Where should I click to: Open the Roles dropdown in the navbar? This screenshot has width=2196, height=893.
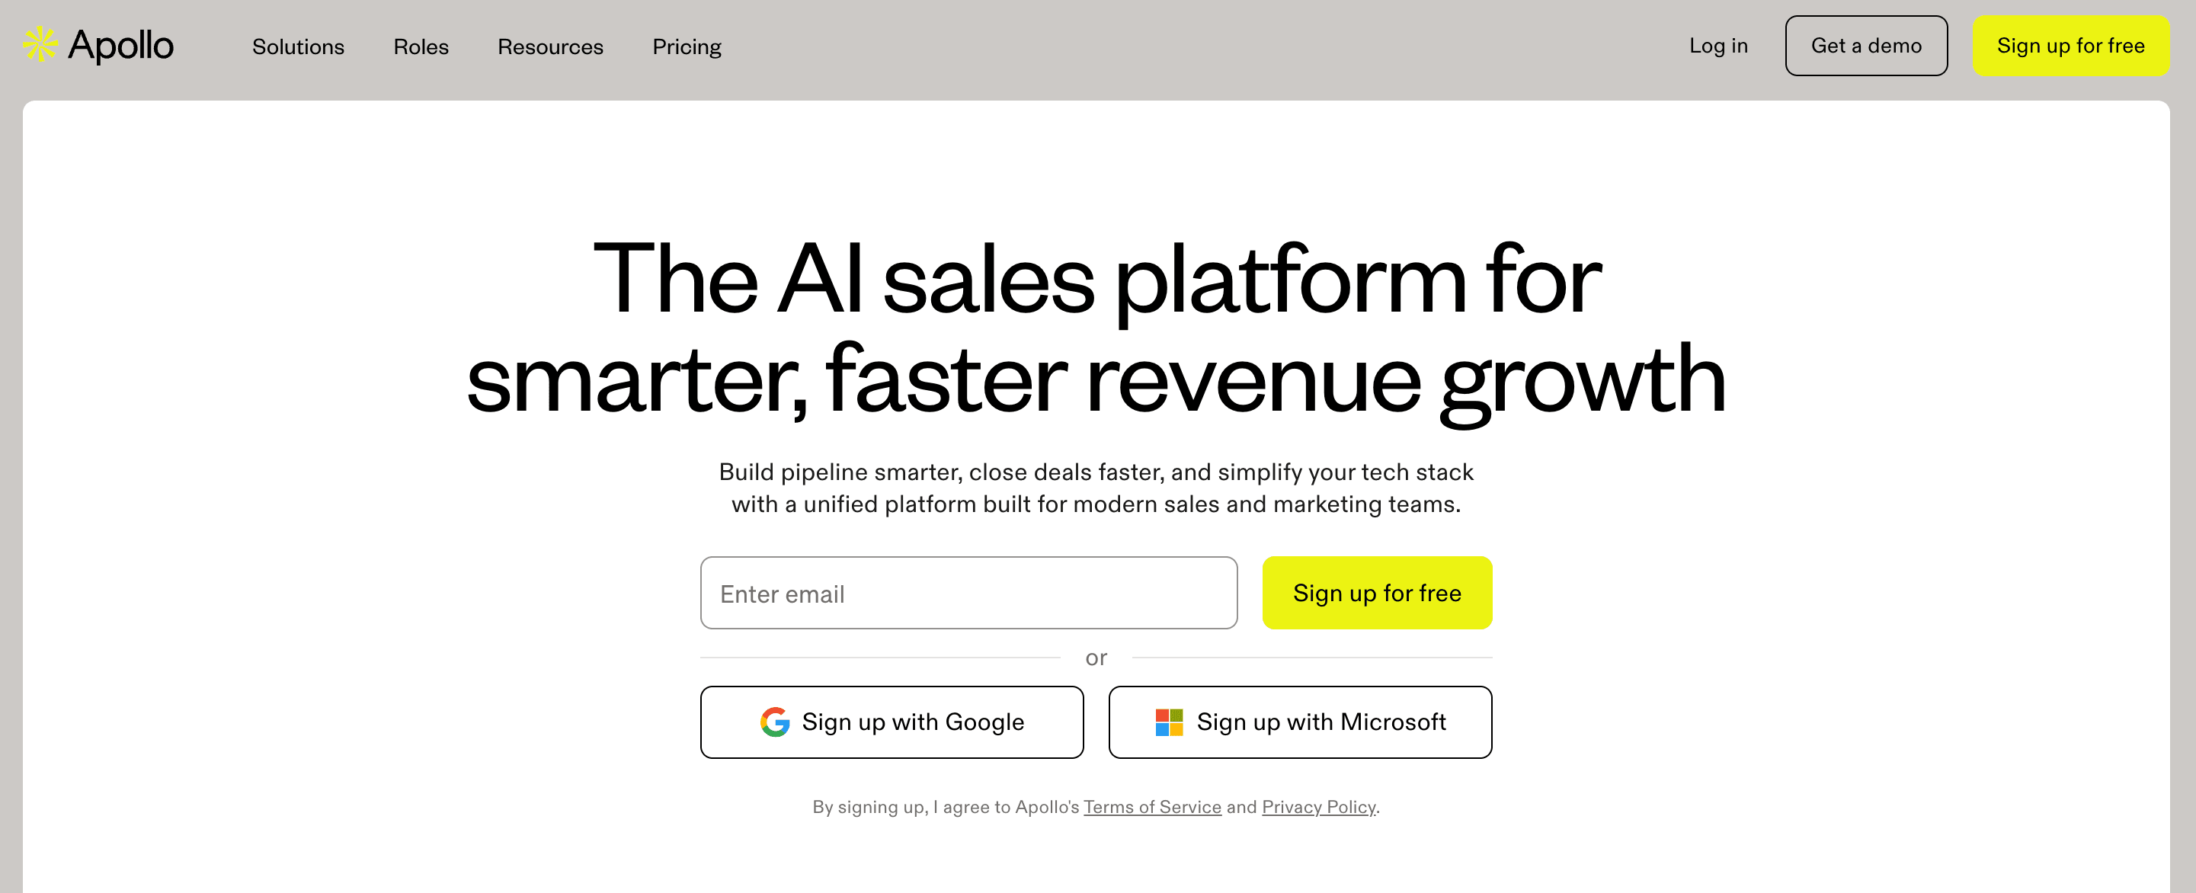click(x=421, y=47)
